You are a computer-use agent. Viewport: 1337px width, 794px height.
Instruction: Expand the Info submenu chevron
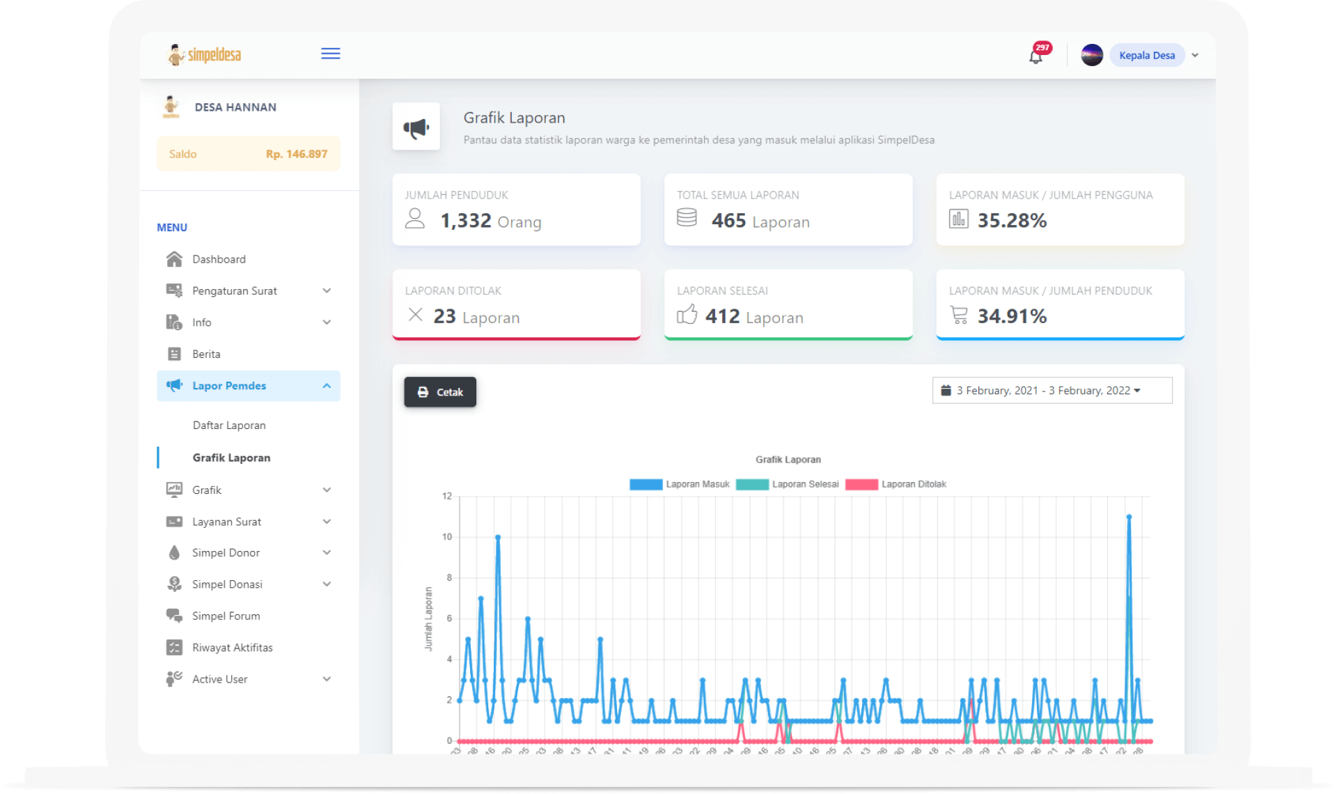pyautogui.click(x=327, y=322)
